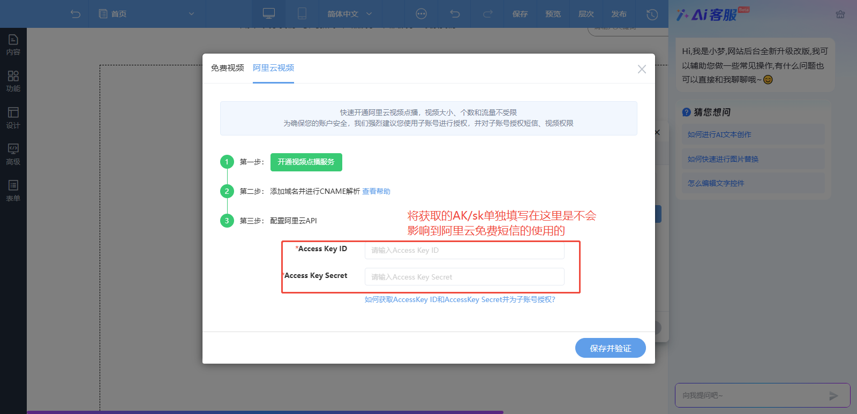857x414 pixels.
Task: Open the 如何获取AccessKey ID和AccessKey Secret help link
Action: tap(460, 299)
